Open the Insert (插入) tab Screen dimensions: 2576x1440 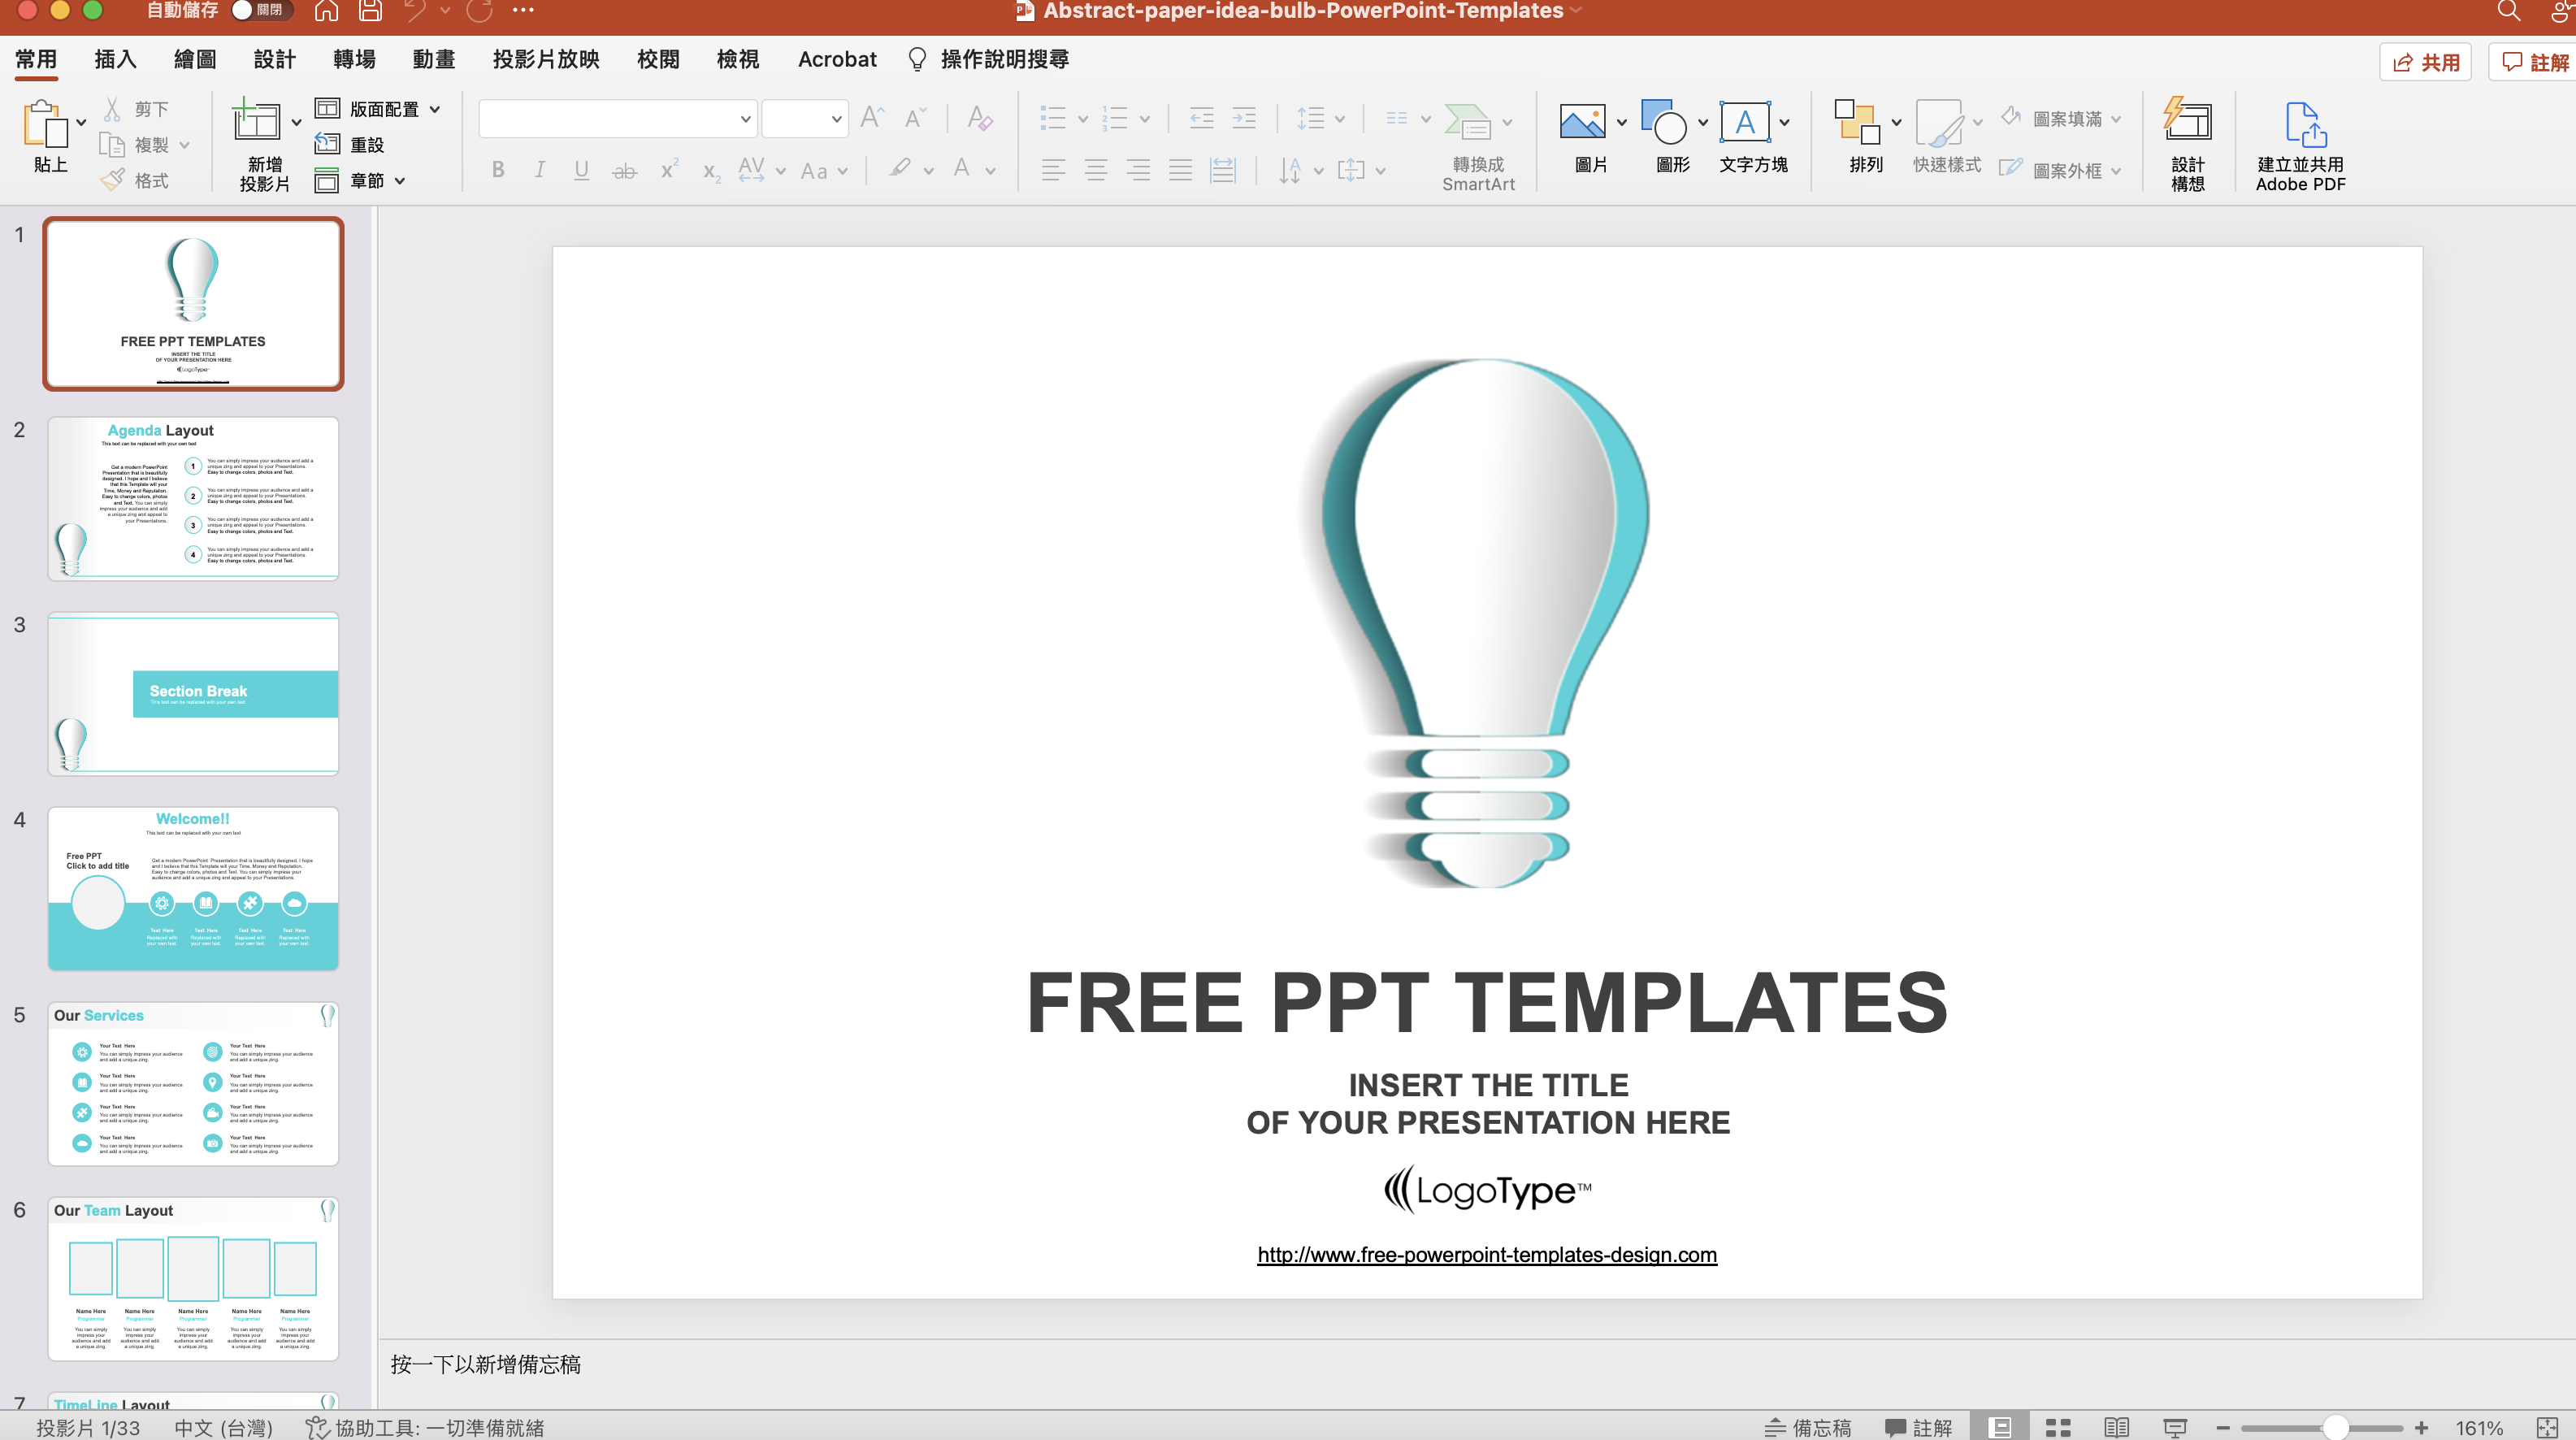coord(115,59)
